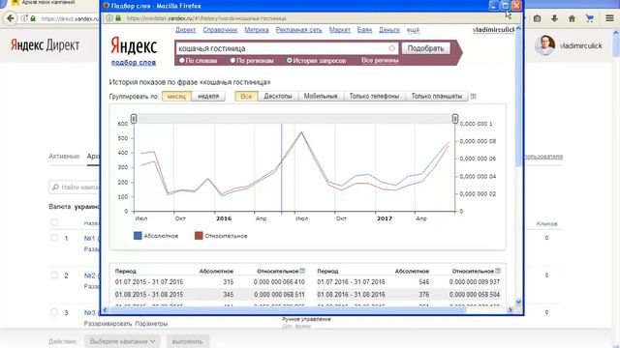Click the blue Абсолютное legend swatch
This screenshot has width=620, height=348.
138,236
